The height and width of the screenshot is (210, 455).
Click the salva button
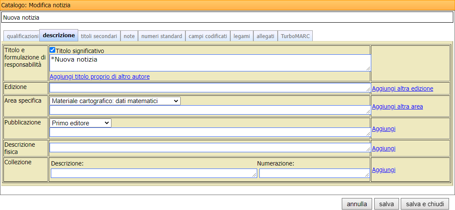pyautogui.click(x=386, y=204)
